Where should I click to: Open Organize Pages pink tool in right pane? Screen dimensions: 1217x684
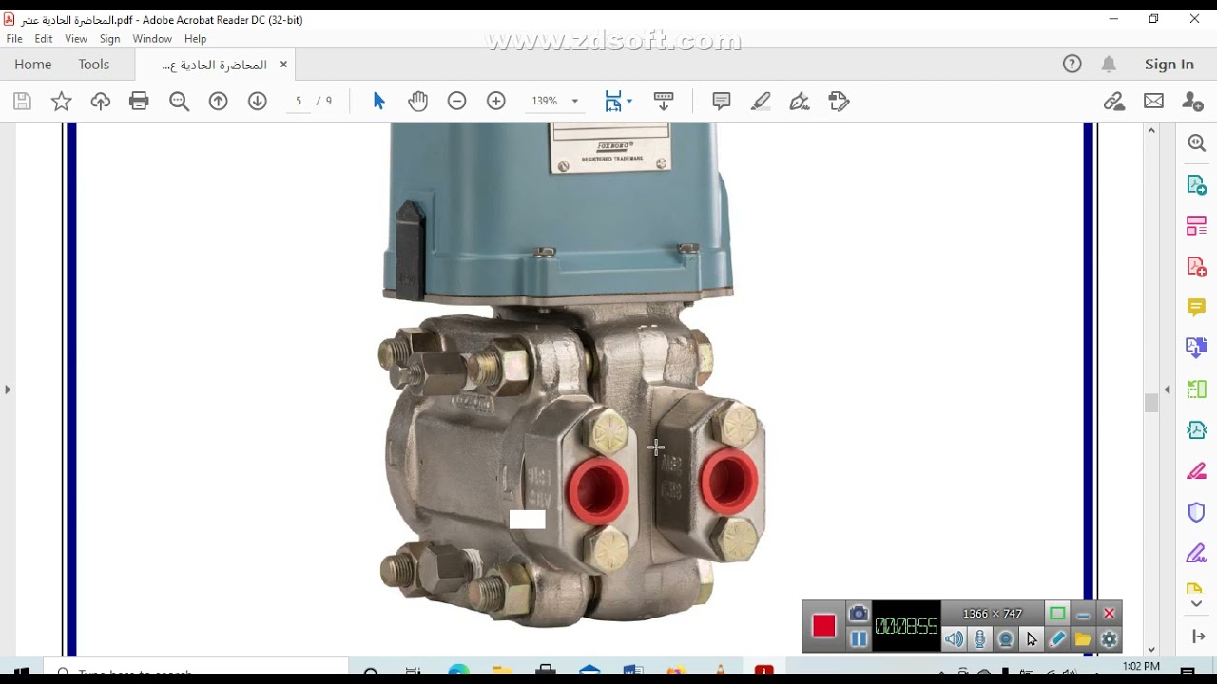tap(1197, 225)
